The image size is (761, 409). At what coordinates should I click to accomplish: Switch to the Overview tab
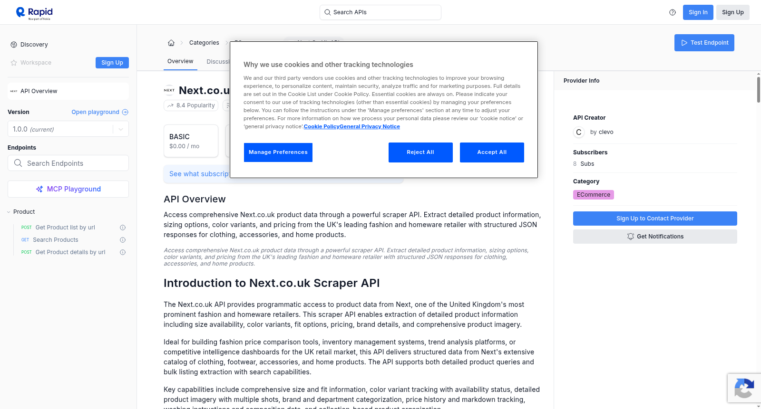pos(180,62)
